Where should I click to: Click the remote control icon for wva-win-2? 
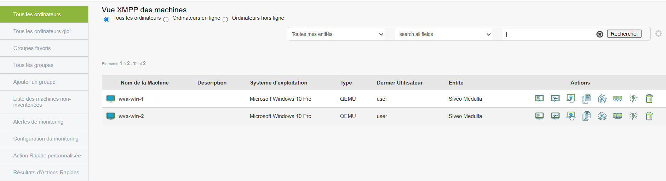pyautogui.click(x=571, y=116)
